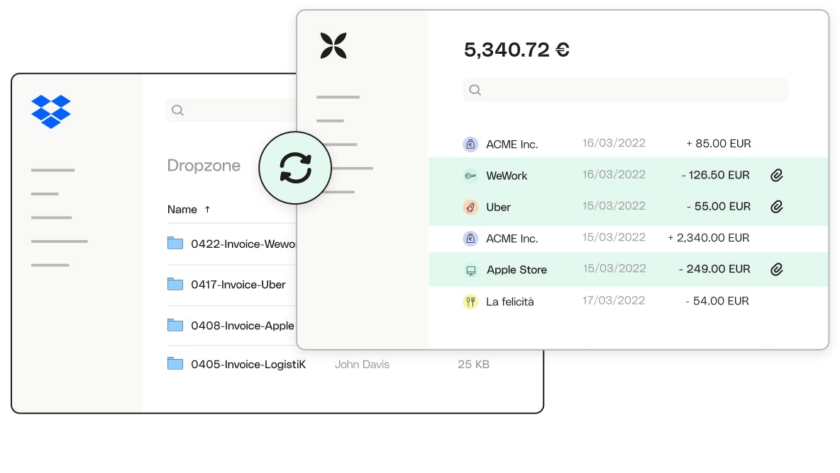
Task: Click the + 85.00 EUR amount
Action: point(719,143)
